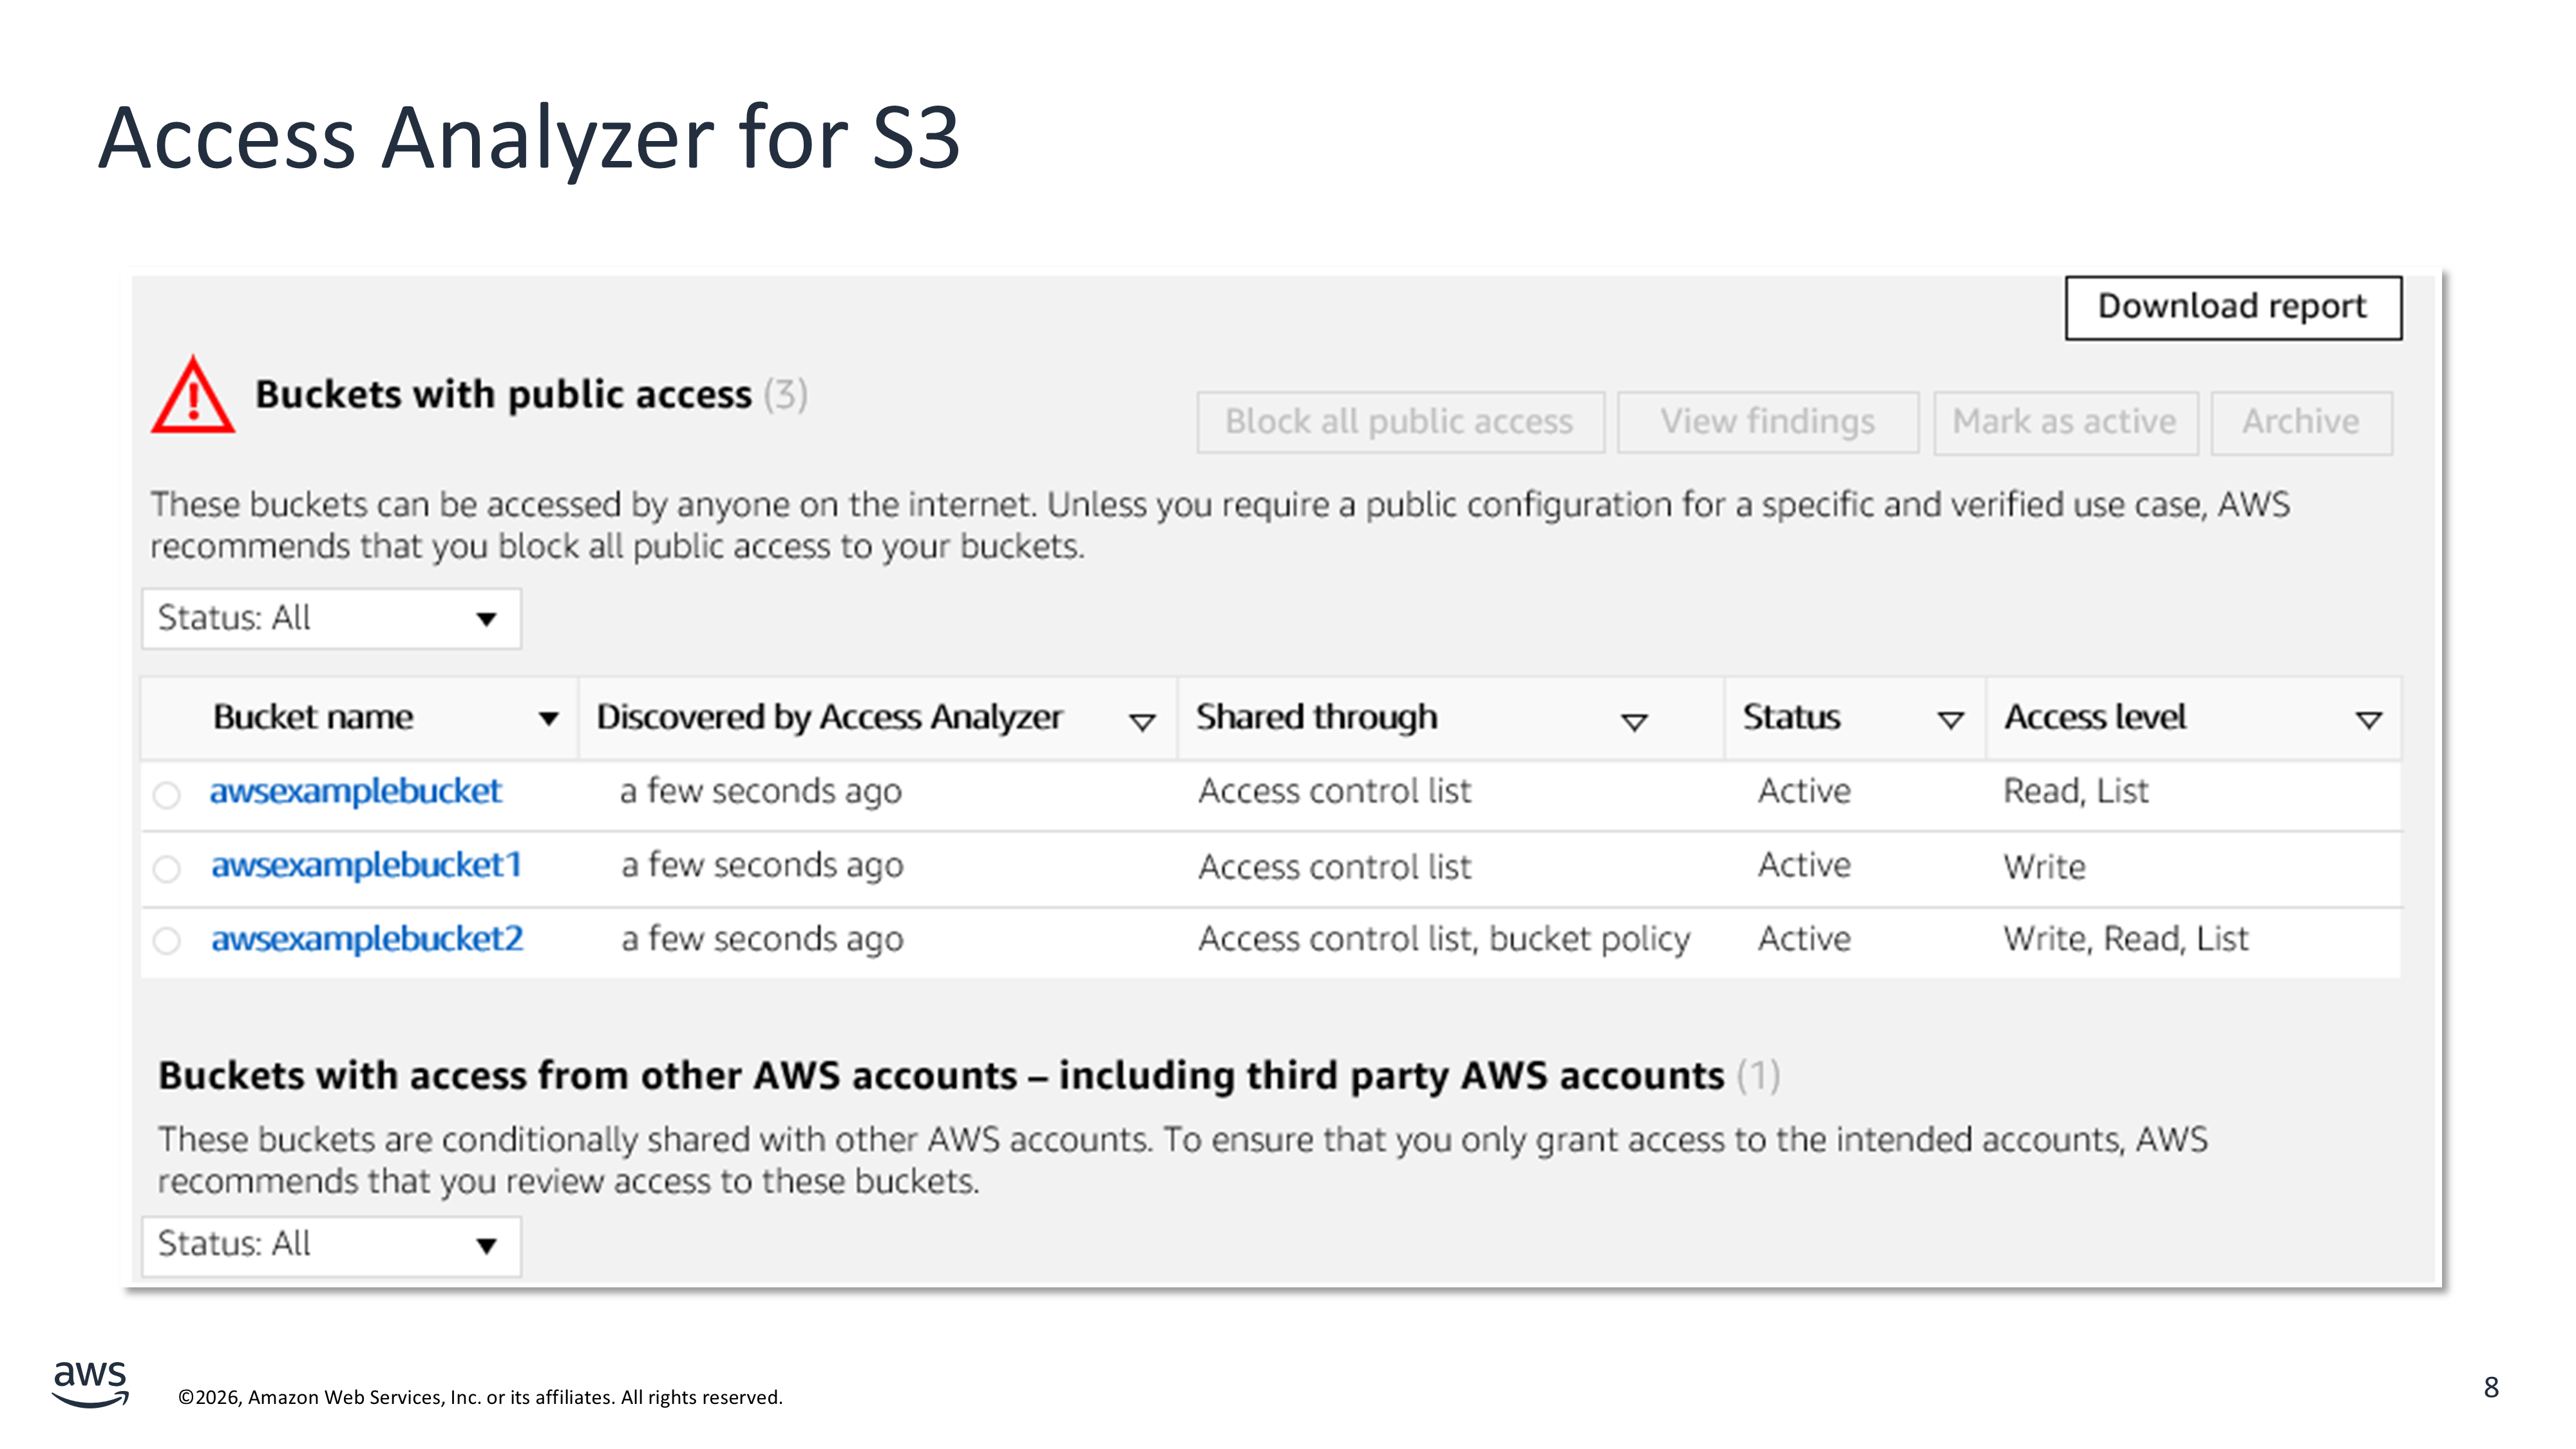This screenshot has width=2576, height=1449.
Task: Select the awsexamplebucket radio button
Action: click(x=167, y=795)
